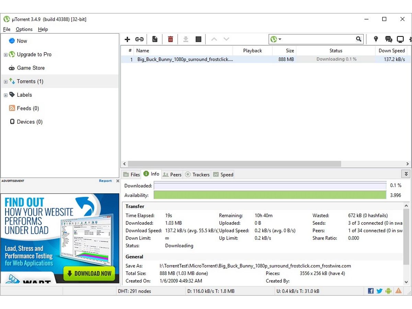
Task: Click the Start Torrent download arrow icon
Action: click(186, 39)
